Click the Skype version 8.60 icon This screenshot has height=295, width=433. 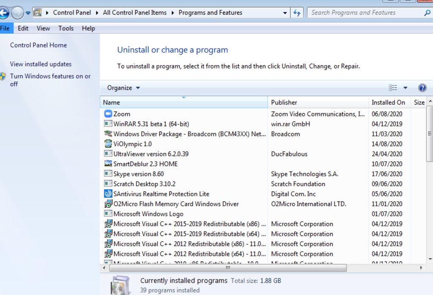[x=108, y=174]
